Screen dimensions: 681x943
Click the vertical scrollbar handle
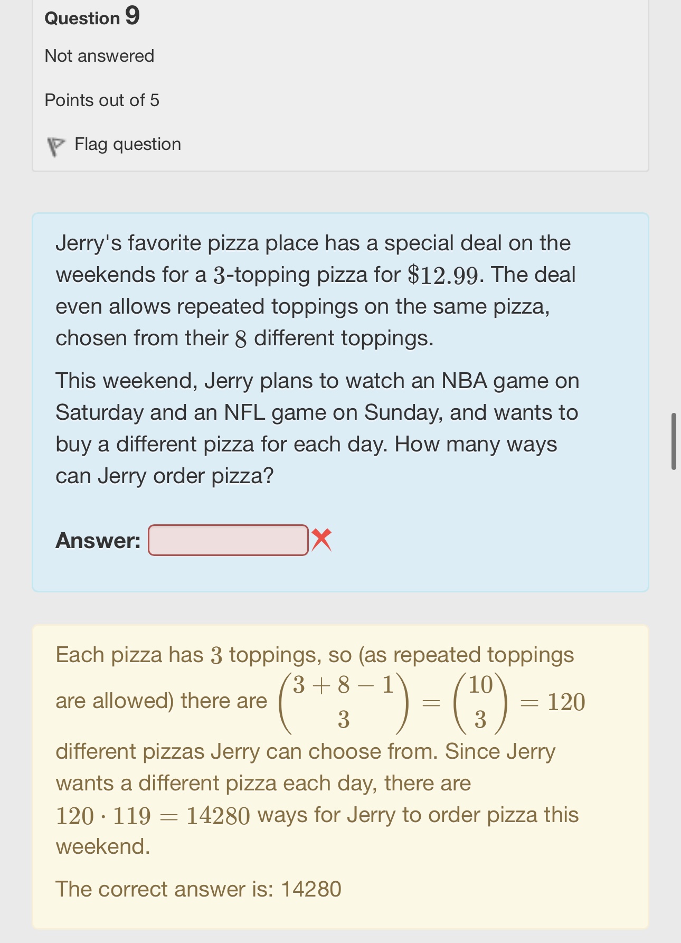point(674,441)
